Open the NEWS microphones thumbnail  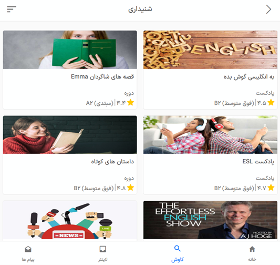tap(70, 220)
